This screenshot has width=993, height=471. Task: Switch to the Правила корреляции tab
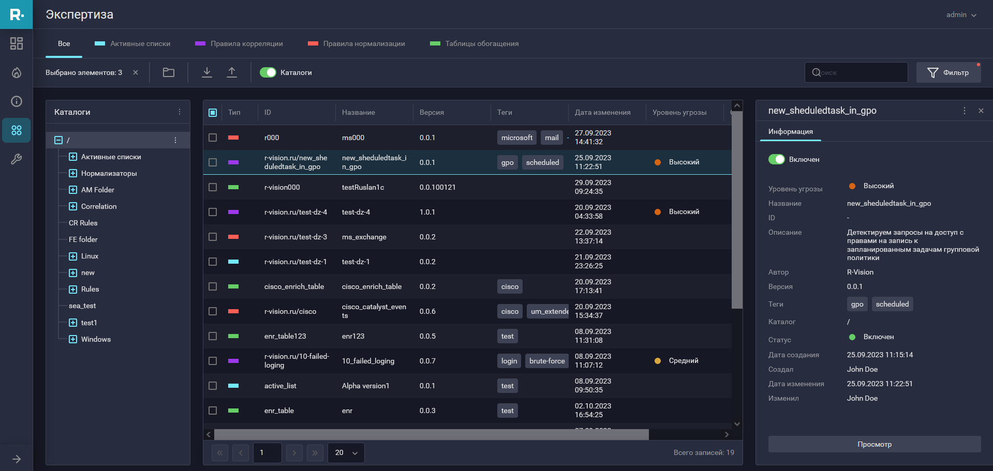pos(239,43)
